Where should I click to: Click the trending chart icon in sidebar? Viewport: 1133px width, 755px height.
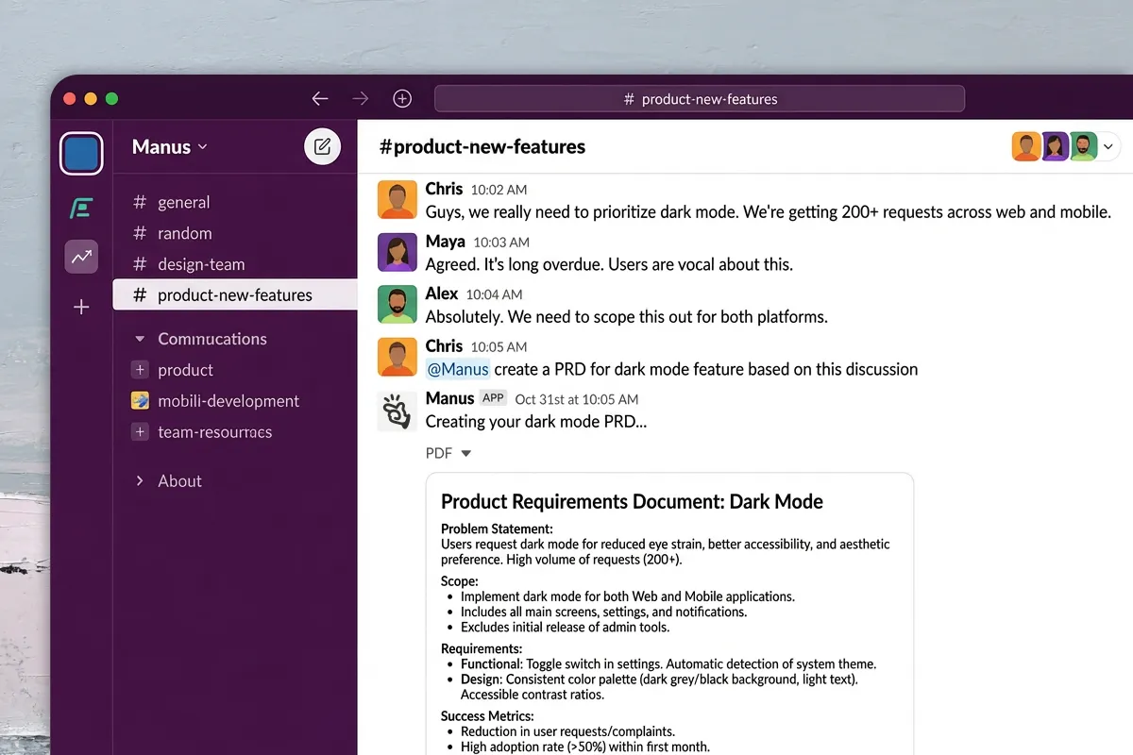(81, 256)
